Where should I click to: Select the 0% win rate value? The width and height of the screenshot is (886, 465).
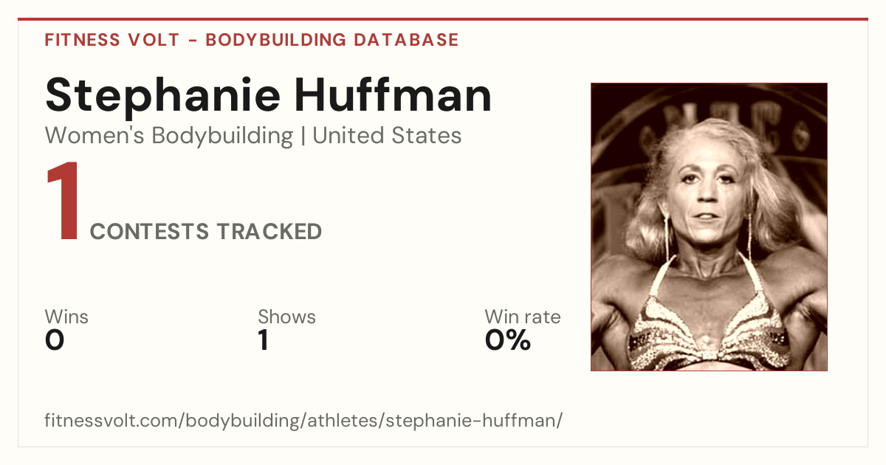508,340
